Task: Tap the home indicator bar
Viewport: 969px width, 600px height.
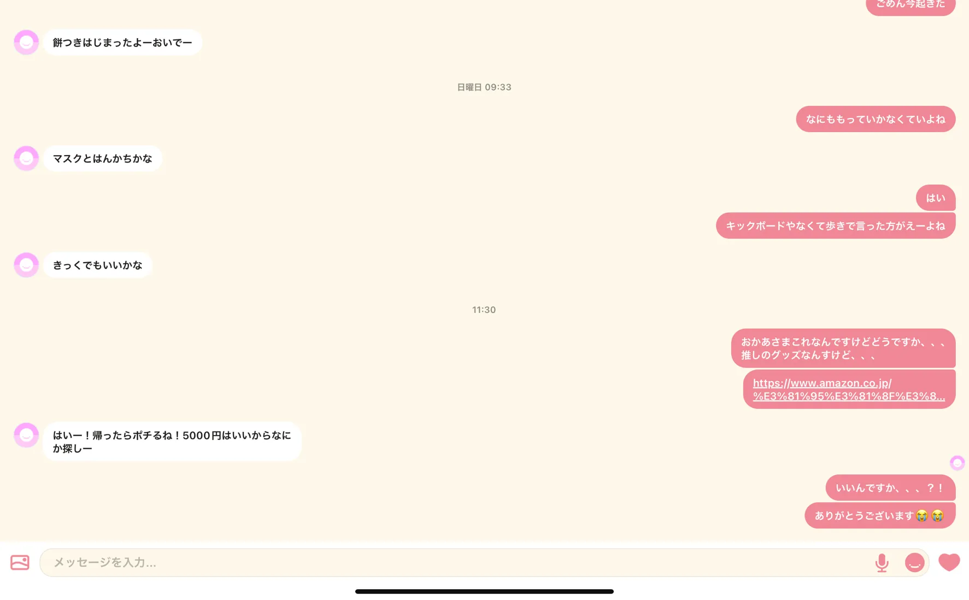Action: coord(484,591)
